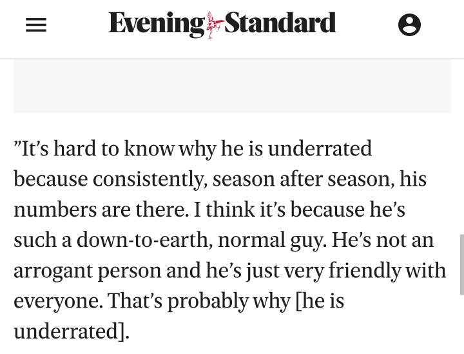Screen dimensions: 464x354
Task: Click the word "Evening" in the masthead logo
Action: tap(157, 25)
